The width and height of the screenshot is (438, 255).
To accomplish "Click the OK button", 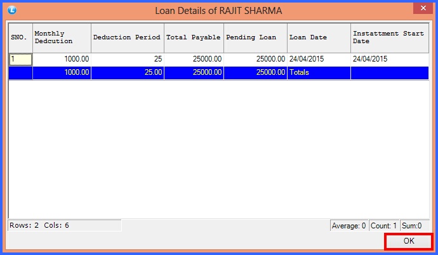I will tap(409, 241).
